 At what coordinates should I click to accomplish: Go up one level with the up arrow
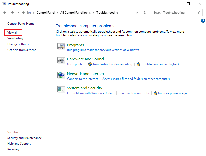click(x=23, y=13)
